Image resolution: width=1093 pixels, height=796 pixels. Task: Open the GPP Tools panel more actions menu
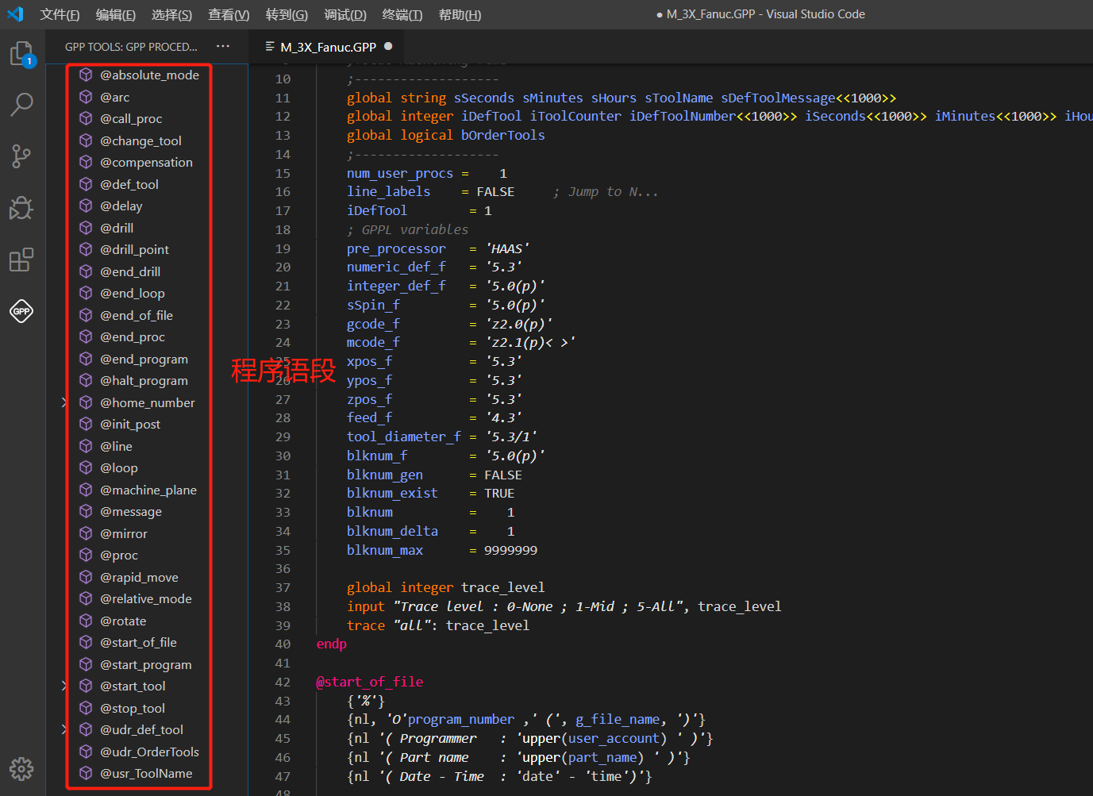pyautogui.click(x=223, y=46)
